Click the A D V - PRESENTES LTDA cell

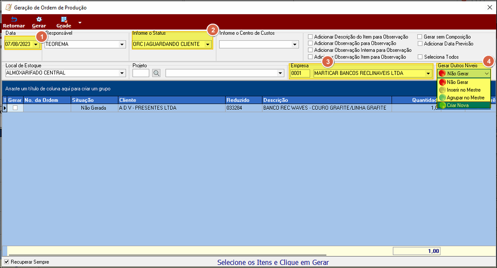[x=172, y=108]
